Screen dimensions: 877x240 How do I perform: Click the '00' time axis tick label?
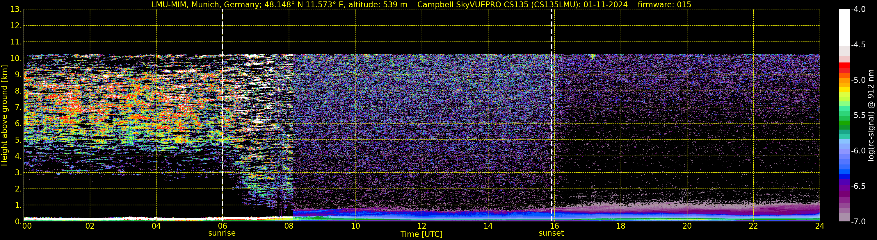pyautogui.click(x=26, y=226)
